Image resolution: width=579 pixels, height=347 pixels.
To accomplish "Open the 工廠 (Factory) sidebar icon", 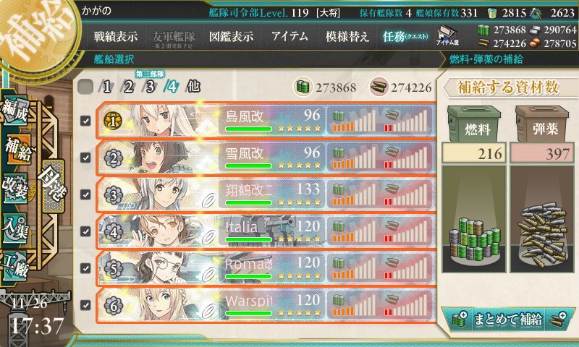I will tap(15, 265).
